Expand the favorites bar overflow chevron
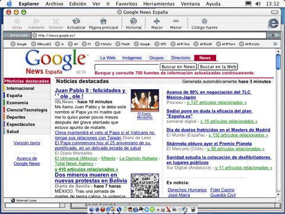The height and width of the screenshot is (214, 285). (x=275, y=44)
